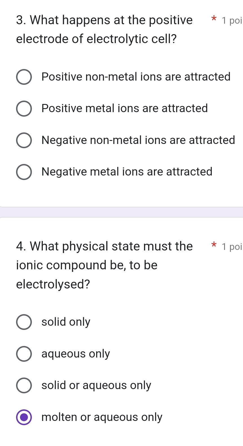
Task: Pick 'Negative metal ions are attracted' radio button
Action: [24, 172]
